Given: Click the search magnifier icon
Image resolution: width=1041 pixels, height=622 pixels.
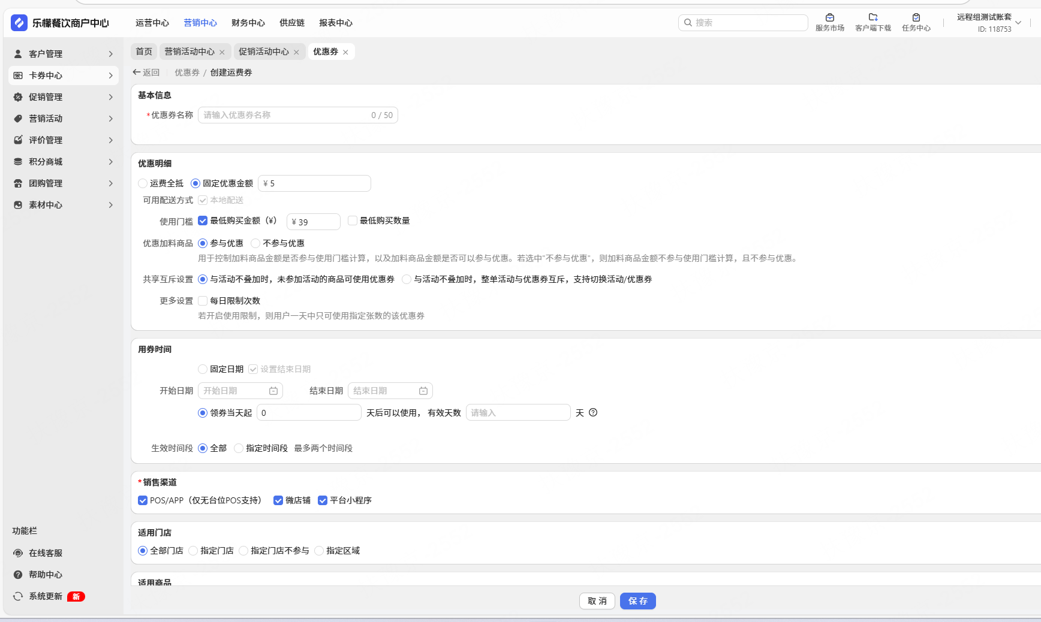Looking at the screenshot, I should (688, 23).
